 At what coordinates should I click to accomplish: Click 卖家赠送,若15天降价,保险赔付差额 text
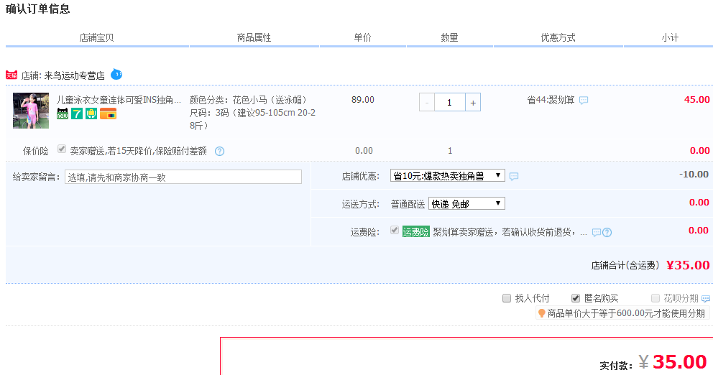pos(138,151)
